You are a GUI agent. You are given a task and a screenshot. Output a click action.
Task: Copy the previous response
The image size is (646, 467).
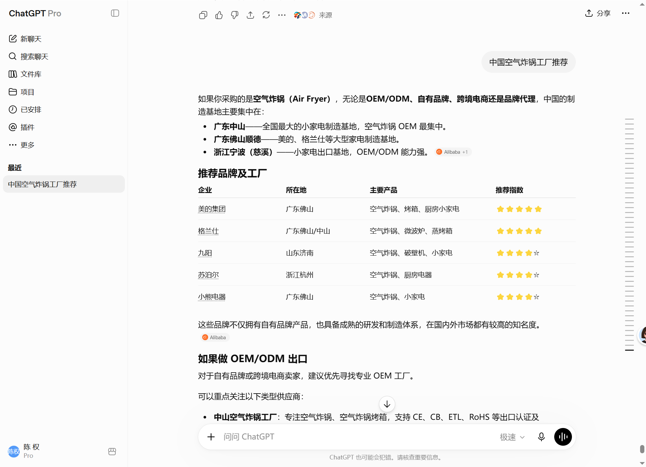[203, 15]
